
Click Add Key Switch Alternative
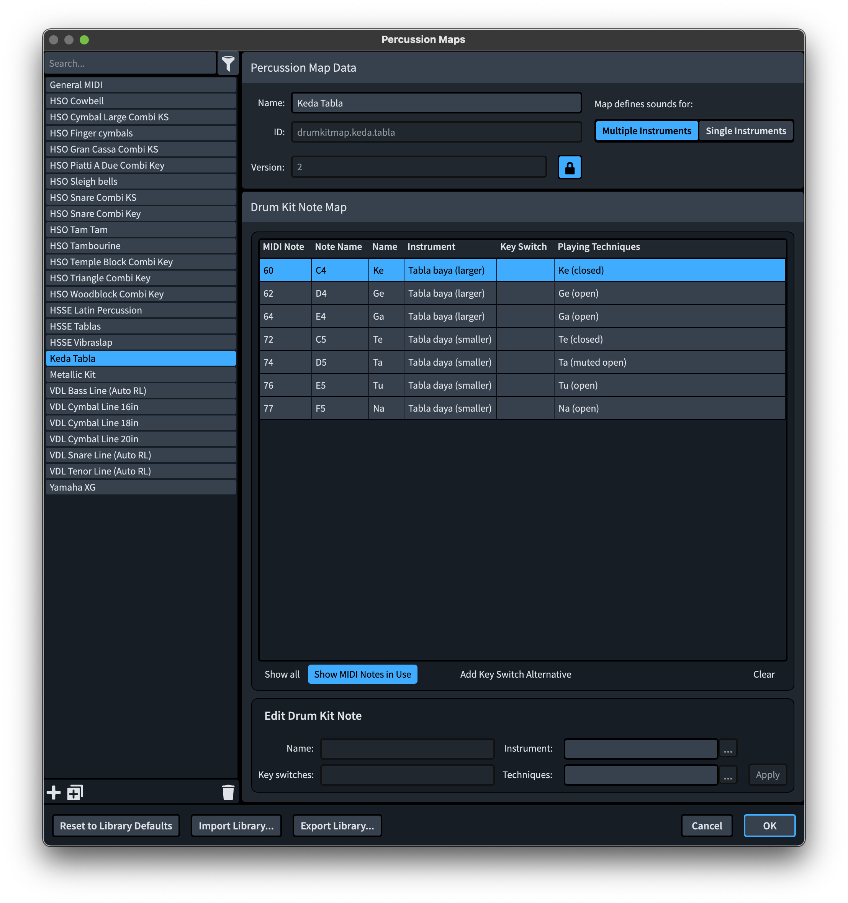click(515, 674)
